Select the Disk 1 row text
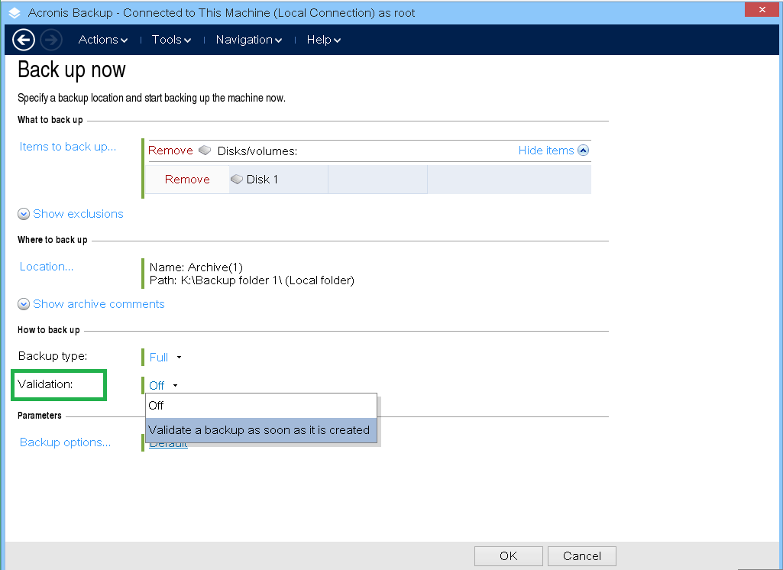 click(x=262, y=180)
